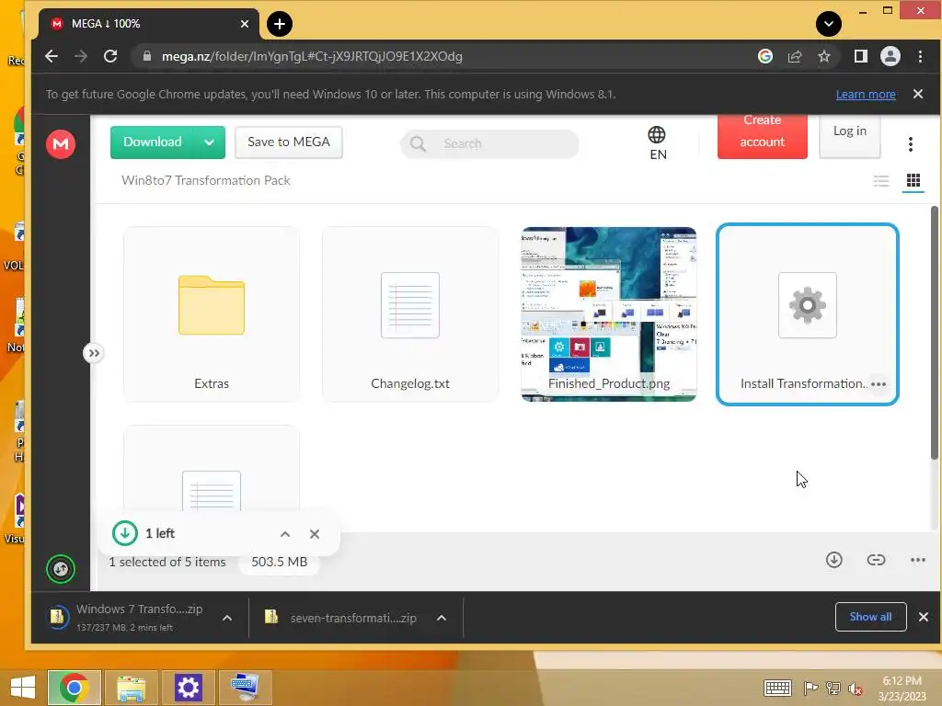Open a new tab
The width and height of the screenshot is (942, 706).
tap(280, 24)
